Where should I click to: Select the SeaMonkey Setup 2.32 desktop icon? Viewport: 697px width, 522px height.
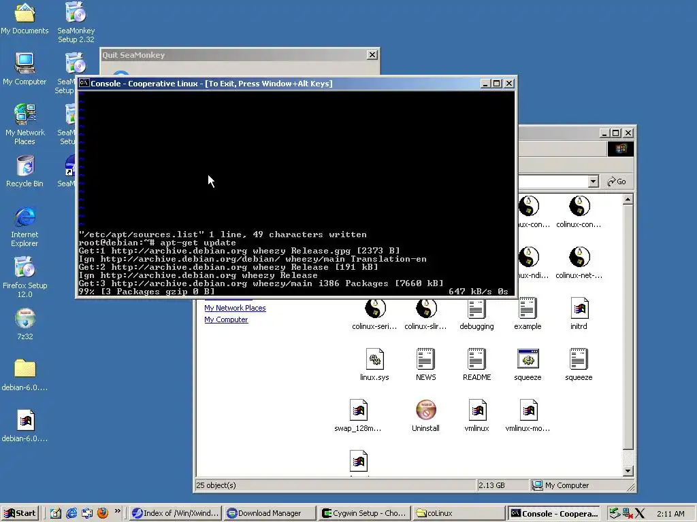click(x=76, y=22)
